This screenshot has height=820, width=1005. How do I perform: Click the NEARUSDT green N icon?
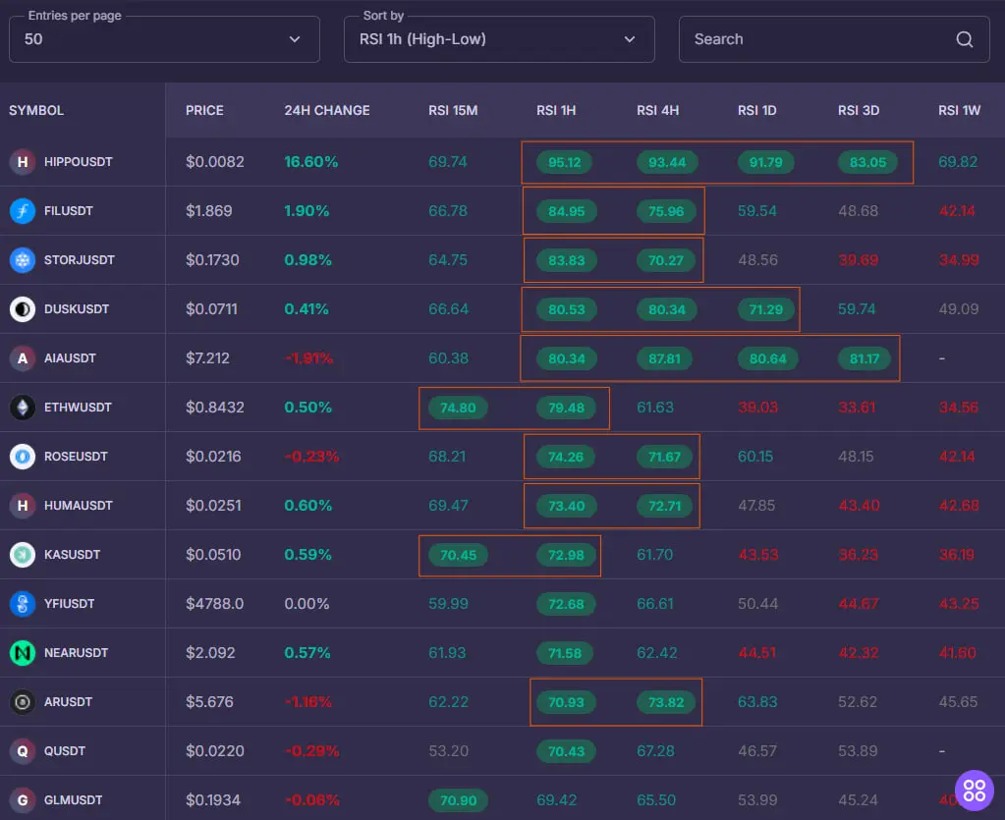[22, 653]
